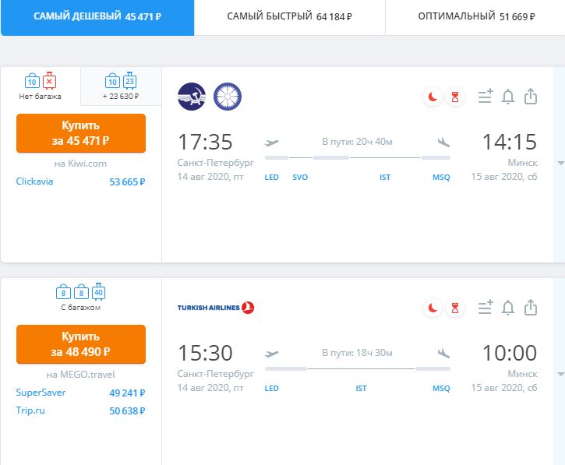Image resolution: width=565 pixels, height=465 pixels.
Task: Open Clickavia offer for 53 665 ₽
Action: pos(81,181)
